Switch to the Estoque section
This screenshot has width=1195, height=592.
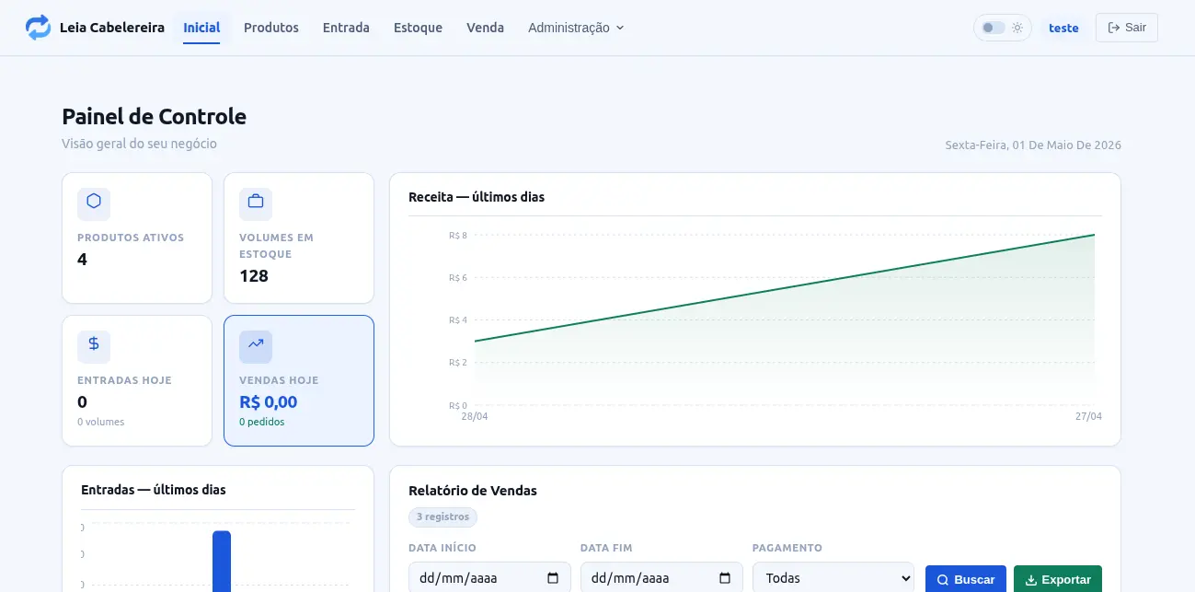tap(418, 28)
